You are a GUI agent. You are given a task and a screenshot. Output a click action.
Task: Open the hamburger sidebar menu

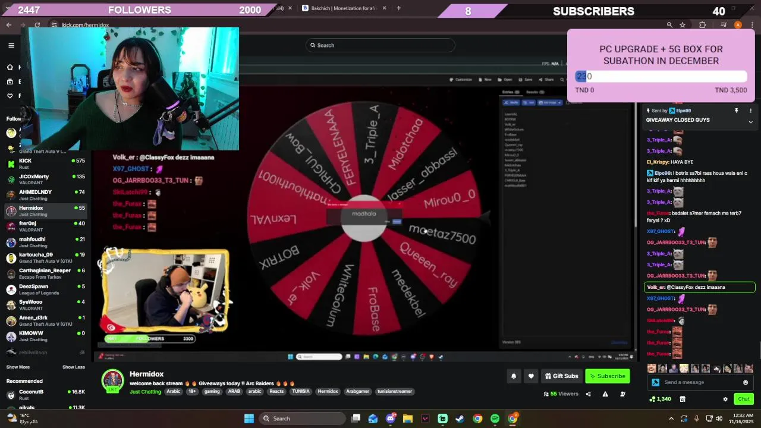click(11, 45)
